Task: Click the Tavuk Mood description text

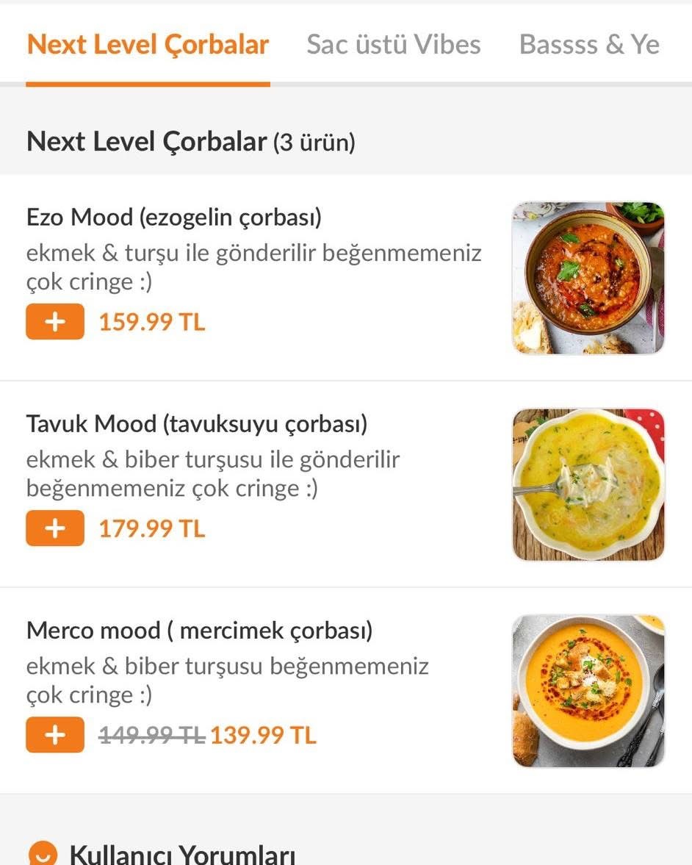Action: click(x=213, y=474)
